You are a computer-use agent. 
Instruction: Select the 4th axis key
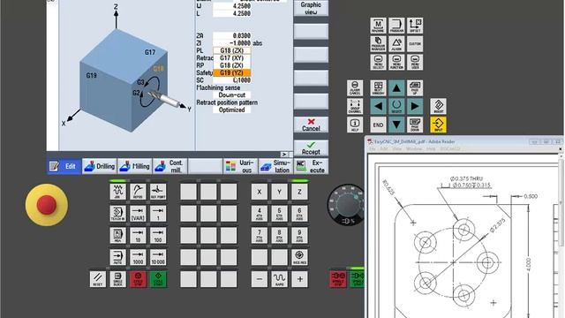click(259, 214)
